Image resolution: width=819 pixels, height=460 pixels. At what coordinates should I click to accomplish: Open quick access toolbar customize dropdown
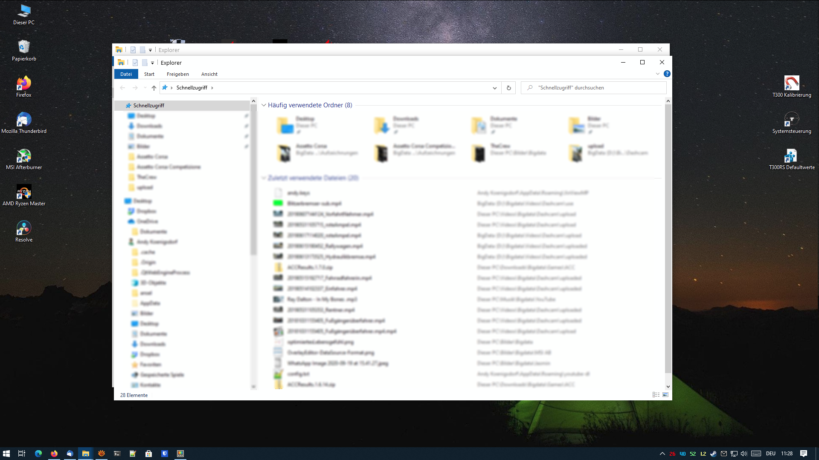(x=152, y=63)
